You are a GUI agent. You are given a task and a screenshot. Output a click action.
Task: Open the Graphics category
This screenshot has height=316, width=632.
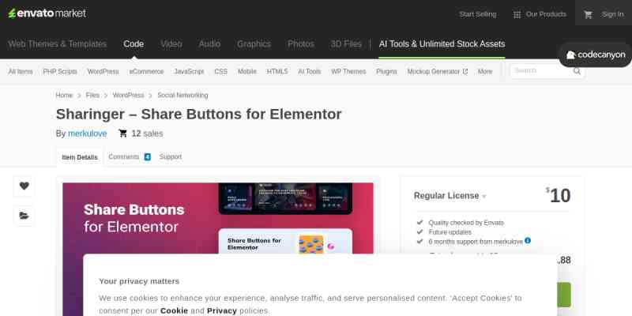point(254,44)
